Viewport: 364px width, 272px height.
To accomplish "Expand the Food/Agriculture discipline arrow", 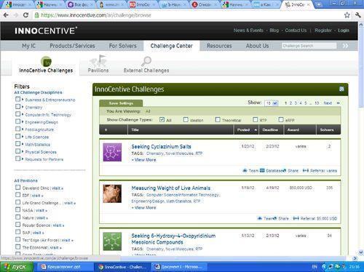I will 23,129.
